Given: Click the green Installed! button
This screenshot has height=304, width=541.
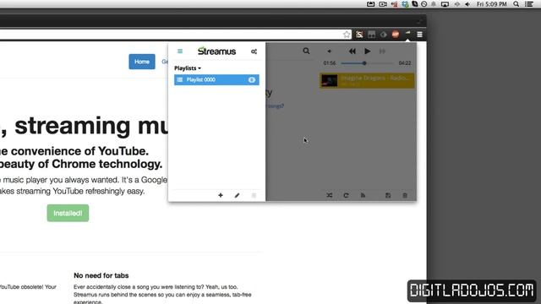Looking at the screenshot, I should [x=68, y=213].
